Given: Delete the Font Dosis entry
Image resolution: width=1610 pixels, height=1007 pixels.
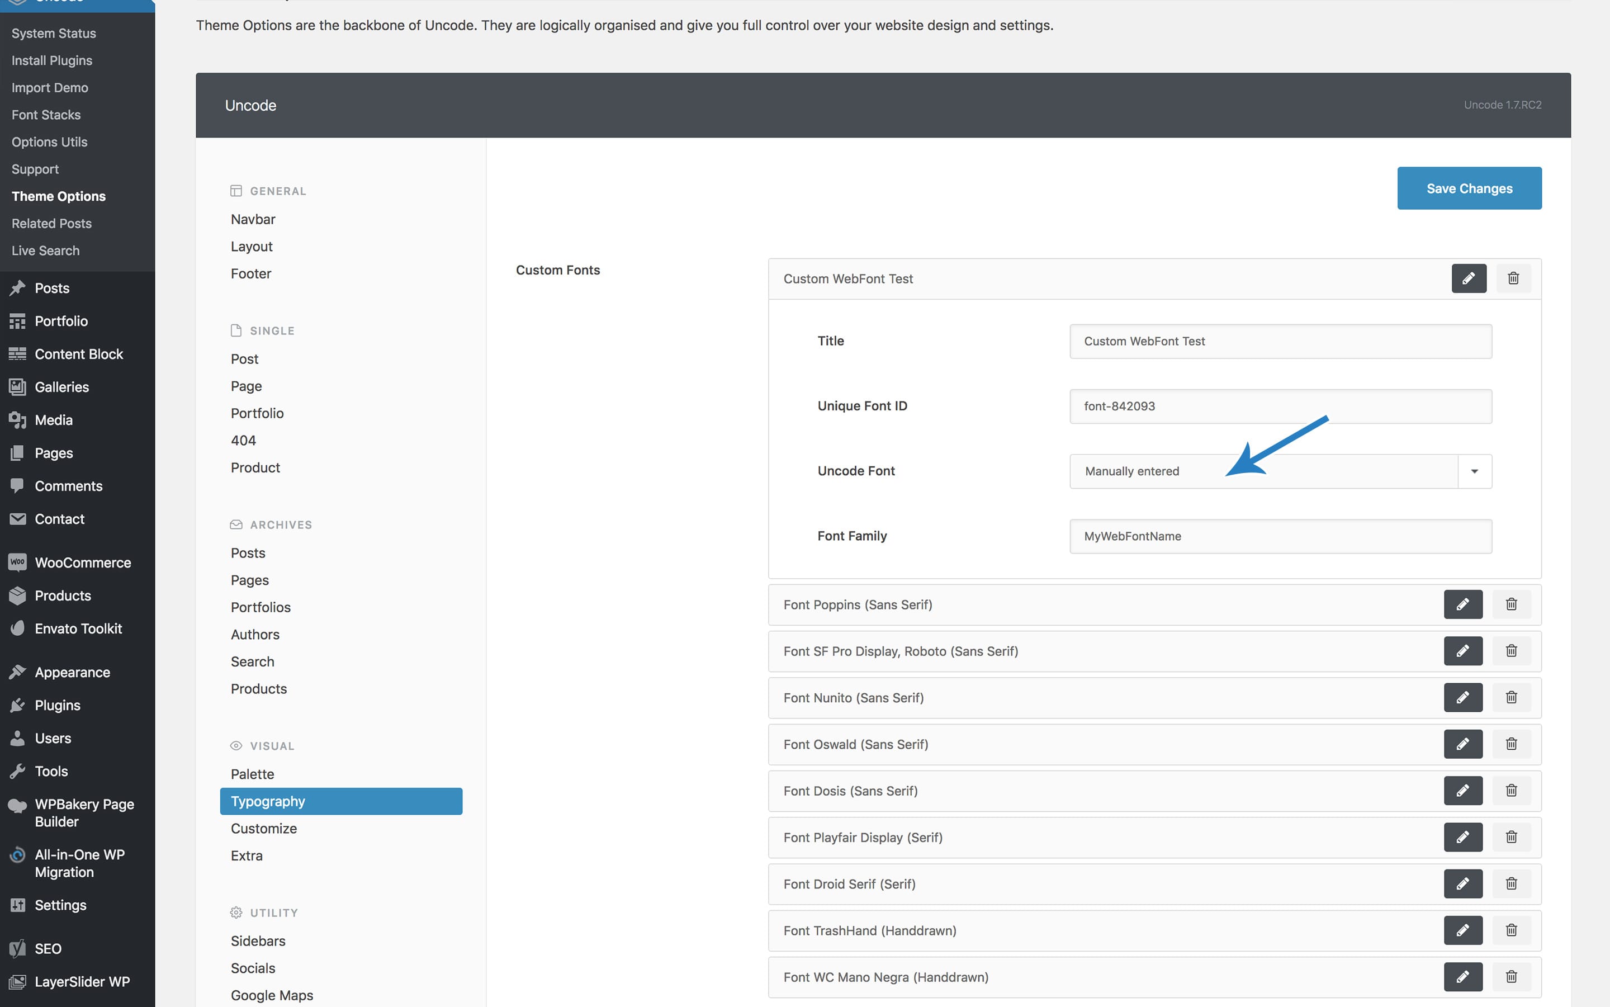Looking at the screenshot, I should coord(1511,791).
